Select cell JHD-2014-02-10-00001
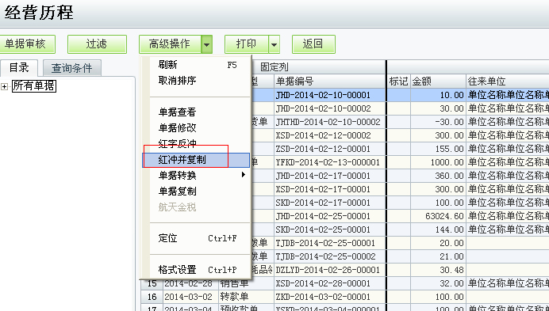 tap(330, 95)
